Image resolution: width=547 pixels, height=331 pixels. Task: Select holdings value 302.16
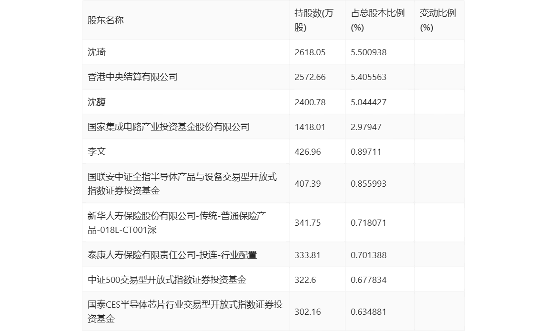coord(307,312)
